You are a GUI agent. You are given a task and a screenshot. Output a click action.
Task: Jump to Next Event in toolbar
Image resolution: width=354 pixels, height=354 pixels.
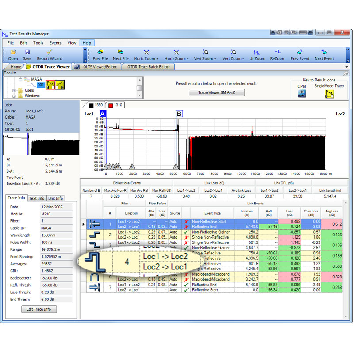(x=324, y=52)
